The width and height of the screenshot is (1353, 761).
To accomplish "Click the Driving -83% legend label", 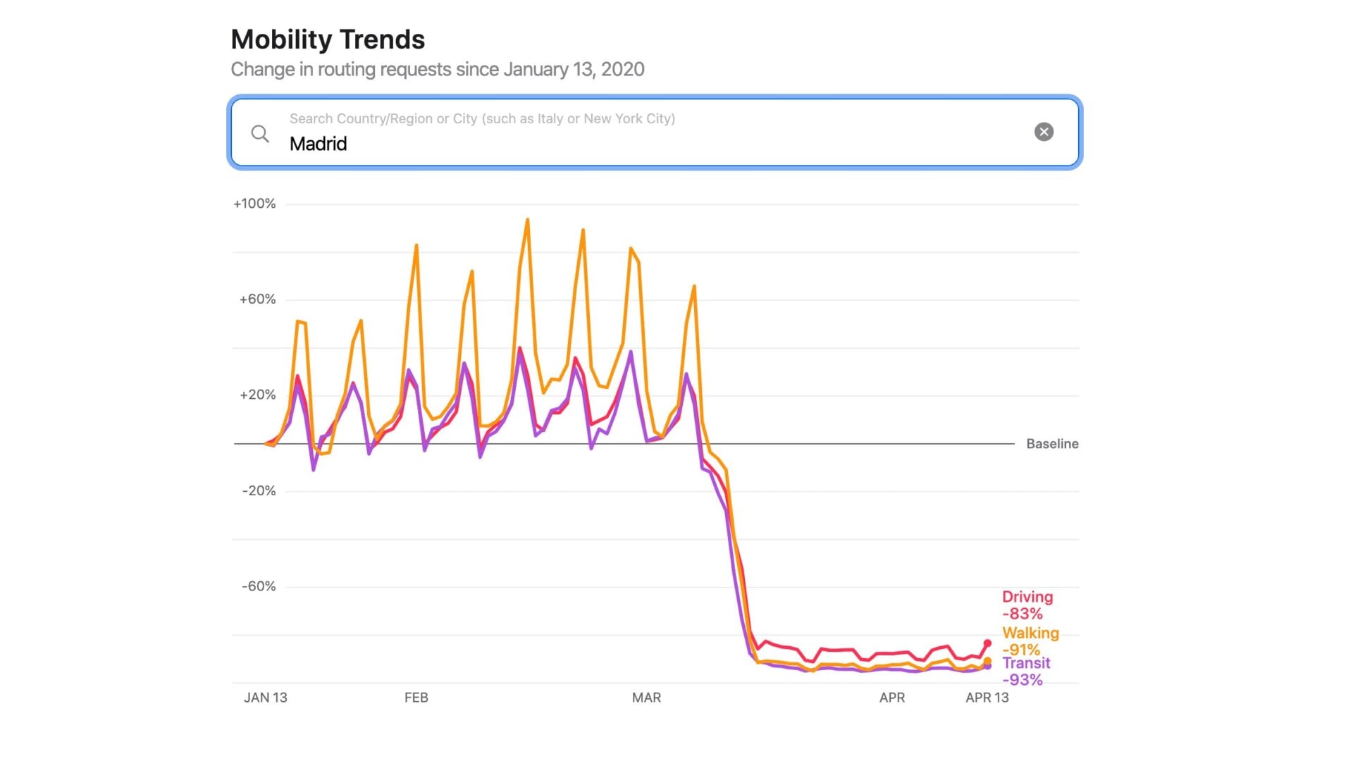I will 1027,605.
